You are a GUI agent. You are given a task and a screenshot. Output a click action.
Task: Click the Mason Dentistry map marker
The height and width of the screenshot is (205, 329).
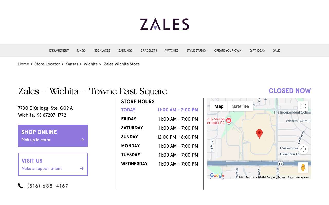pyautogui.click(x=229, y=120)
